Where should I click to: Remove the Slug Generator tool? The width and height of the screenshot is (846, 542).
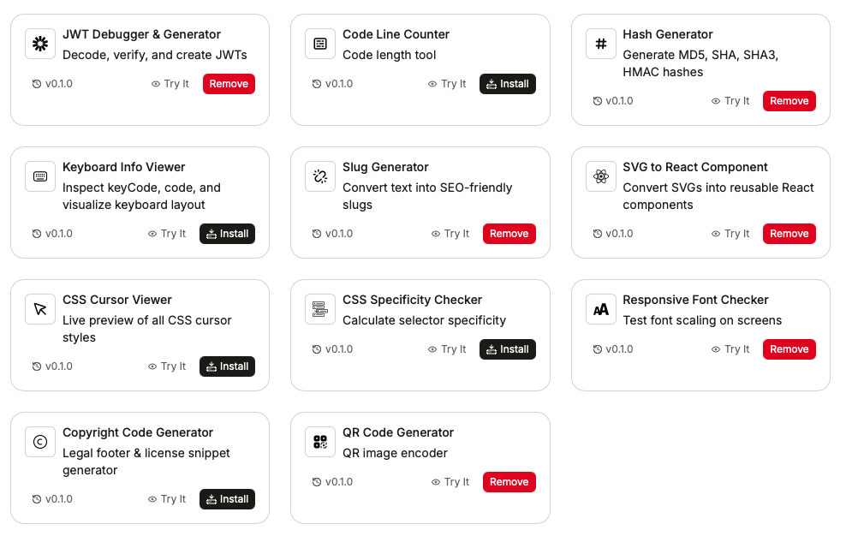[509, 234]
